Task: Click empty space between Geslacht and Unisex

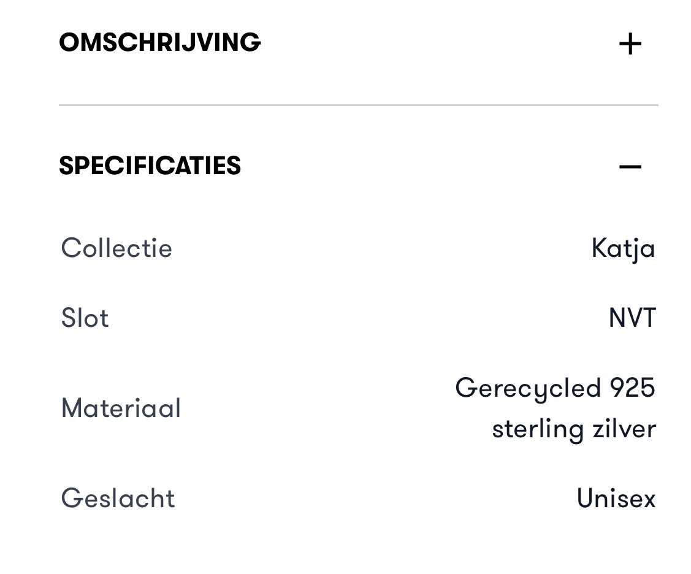Action: pyautogui.click(x=374, y=498)
